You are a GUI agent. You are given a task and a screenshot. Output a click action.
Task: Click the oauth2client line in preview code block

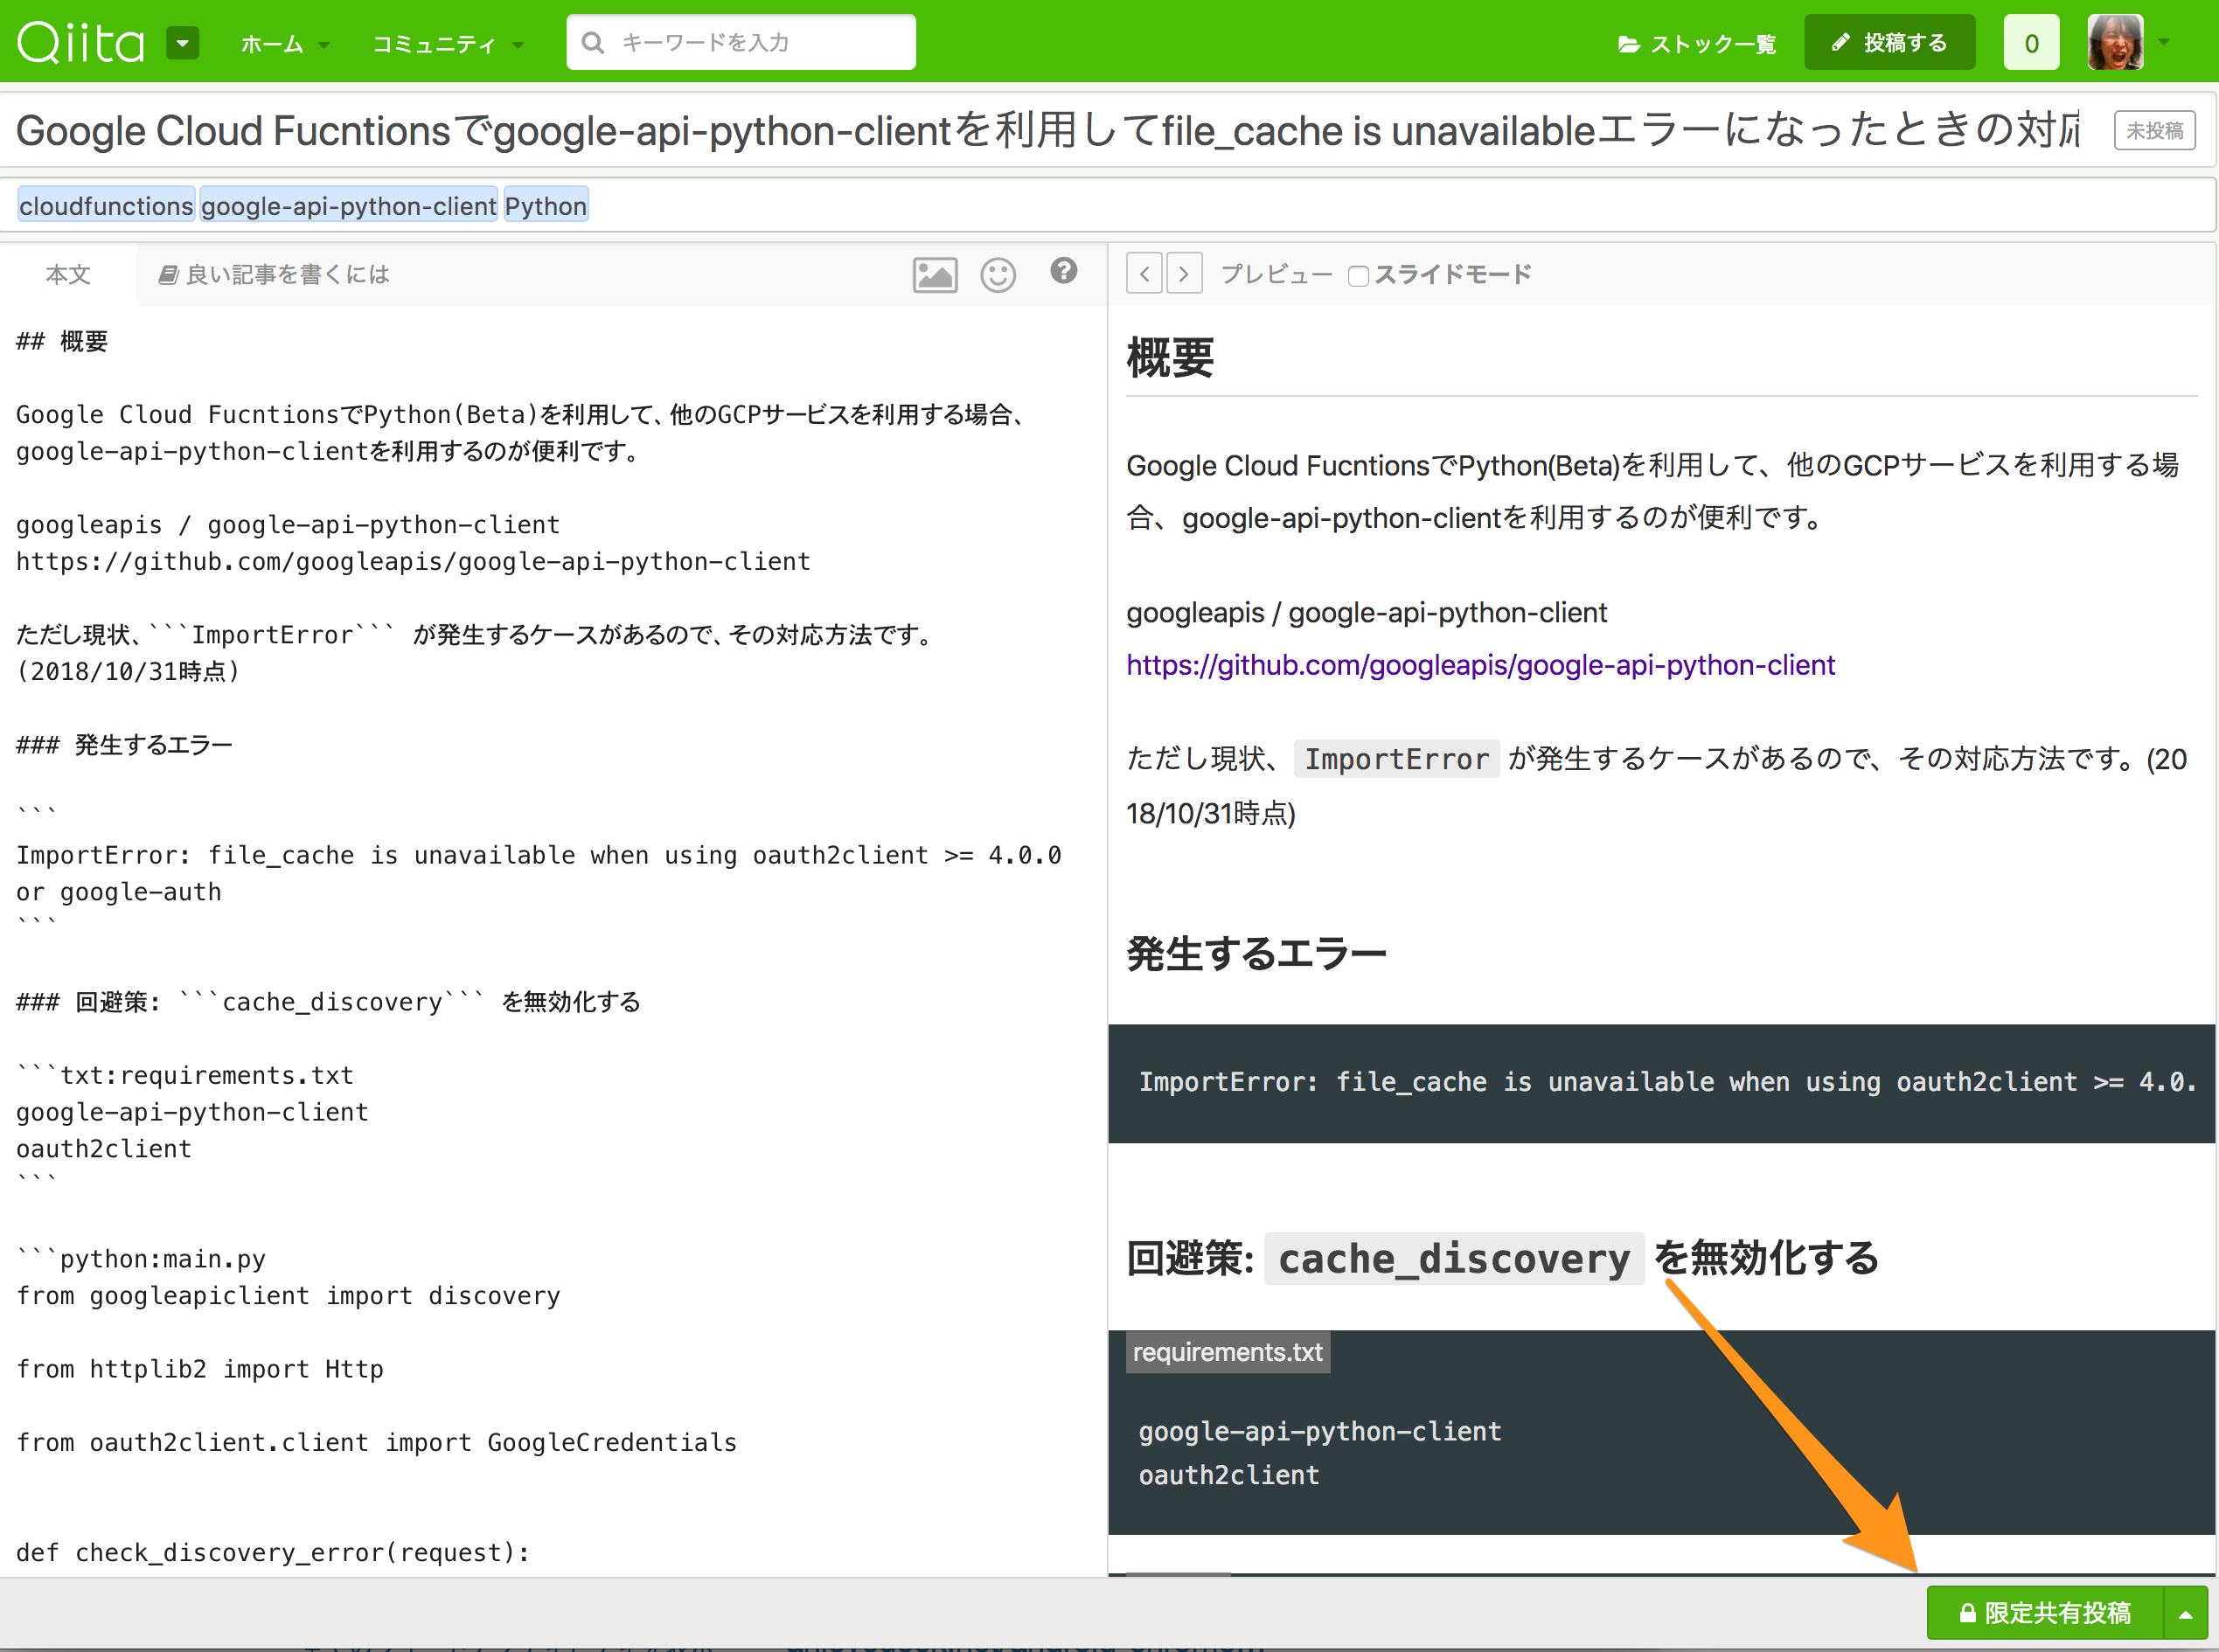pyautogui.click(x=1228, y=1475)
